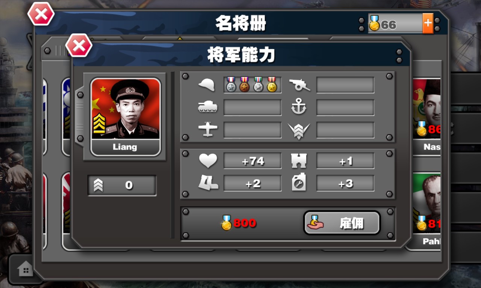This screenshot has width=481, height=288.
Task: Click the winged chevron rank ability icon
Action: pyautogui.click(x=299, y=130)
